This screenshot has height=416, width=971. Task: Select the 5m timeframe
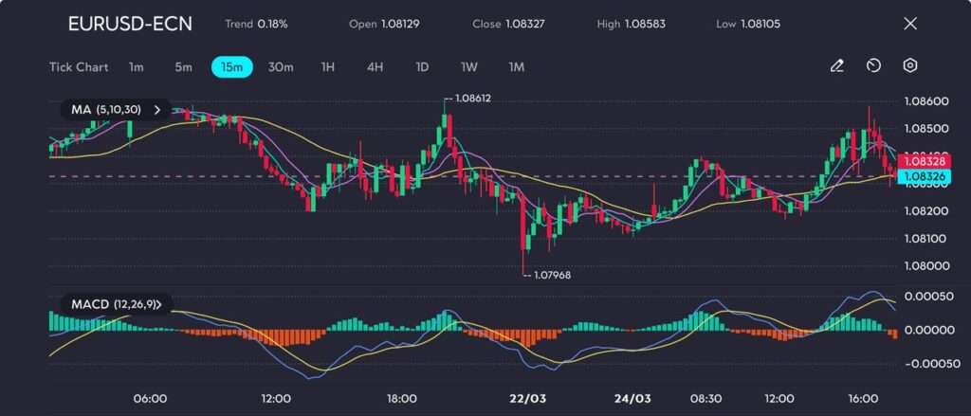tap(183, 67)
